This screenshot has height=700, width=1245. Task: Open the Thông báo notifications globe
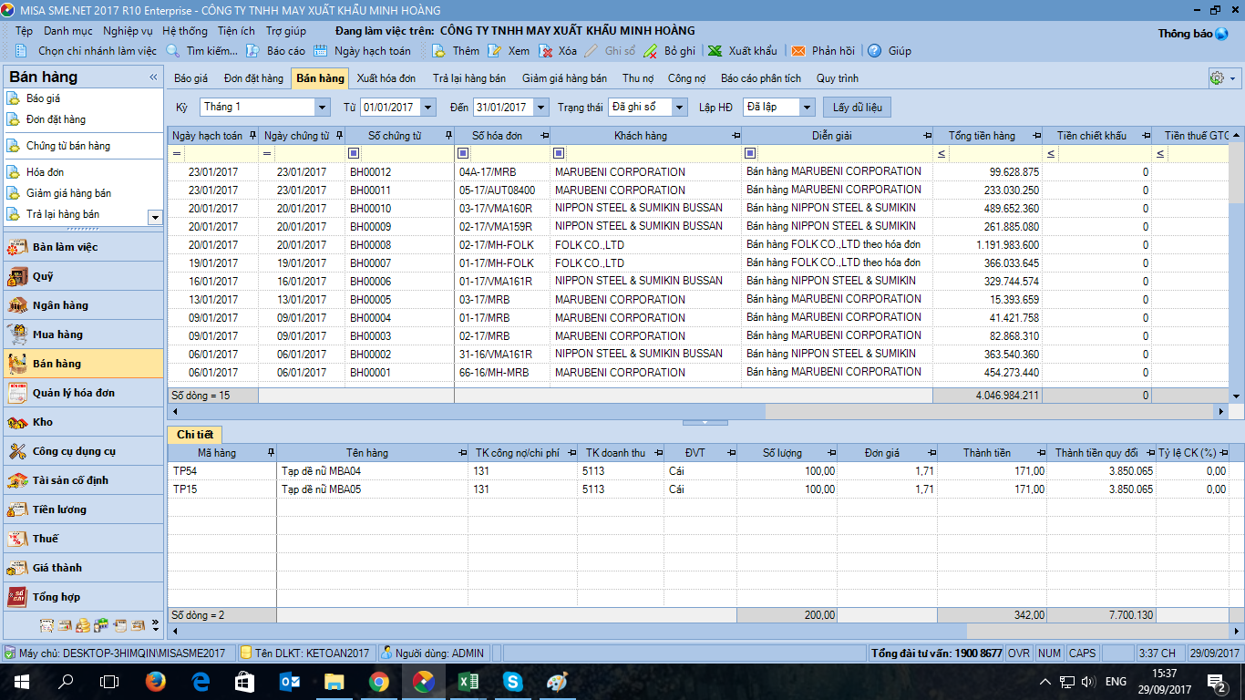[x=1221, y=34]
